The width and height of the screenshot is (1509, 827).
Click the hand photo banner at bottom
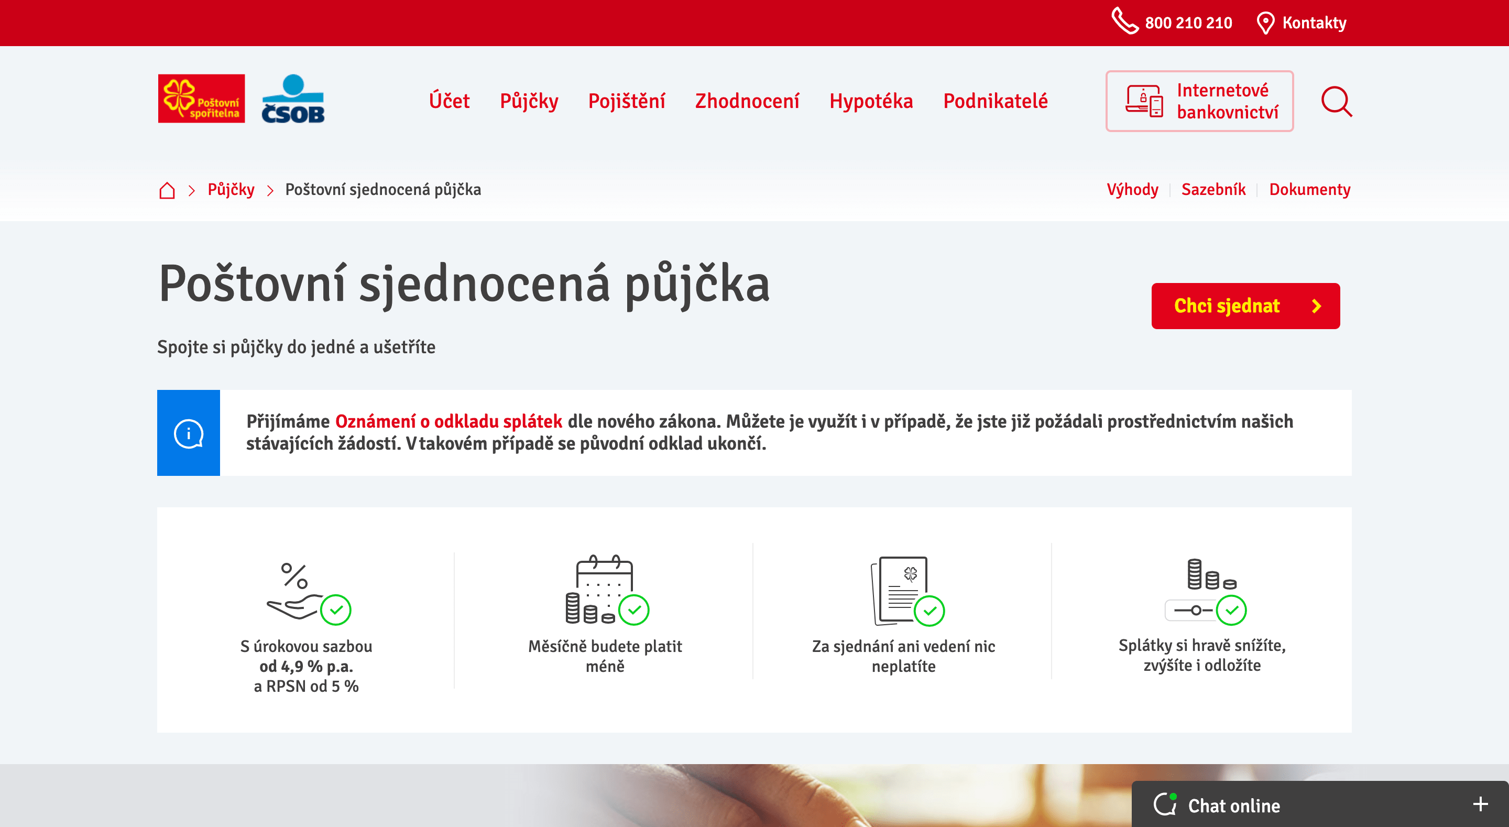[x=754, y=796]
